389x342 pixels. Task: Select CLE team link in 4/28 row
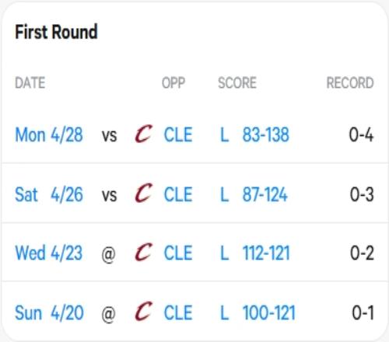click(x=178, y=134)
